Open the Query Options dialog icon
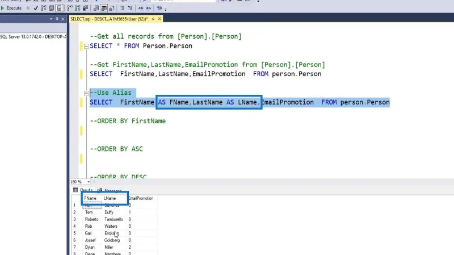The image size is (454, 255). click(x=51, y=8)
